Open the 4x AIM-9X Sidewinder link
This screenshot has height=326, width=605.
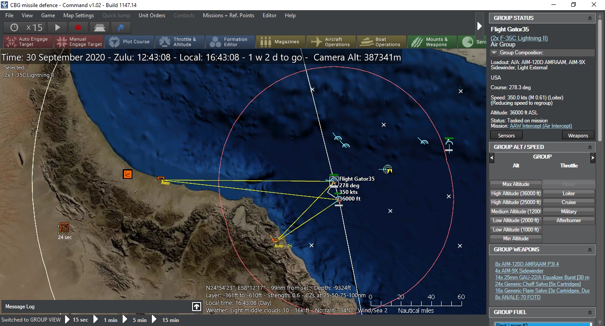[x=519, y=271]
